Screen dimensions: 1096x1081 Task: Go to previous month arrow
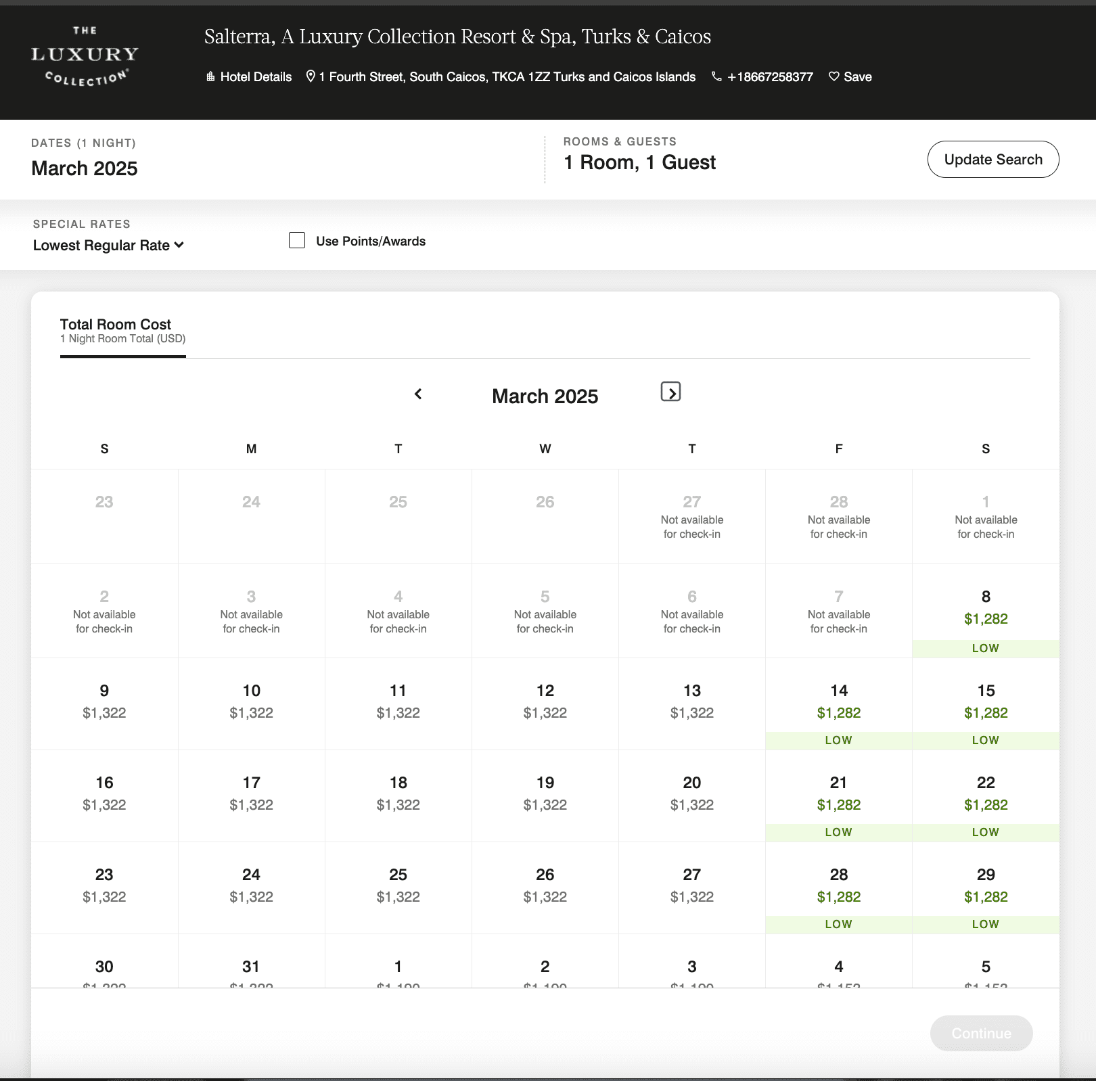[418, 394]
